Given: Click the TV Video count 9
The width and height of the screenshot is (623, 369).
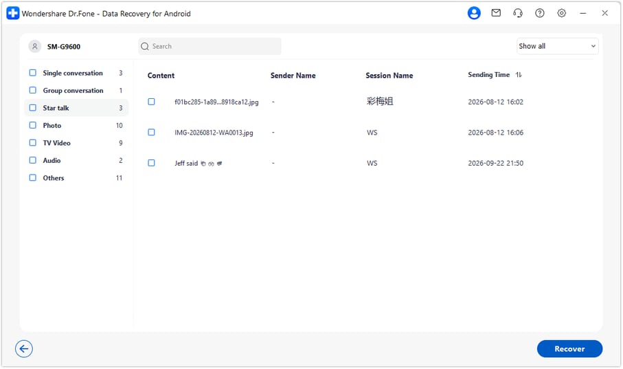Looking at the screenshot, I should [x=121, y=143].
